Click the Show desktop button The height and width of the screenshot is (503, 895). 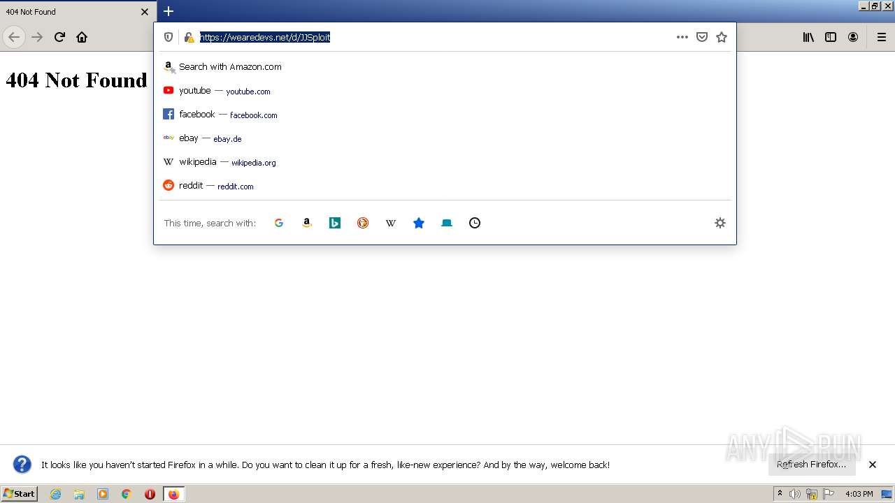pos(887,494)
